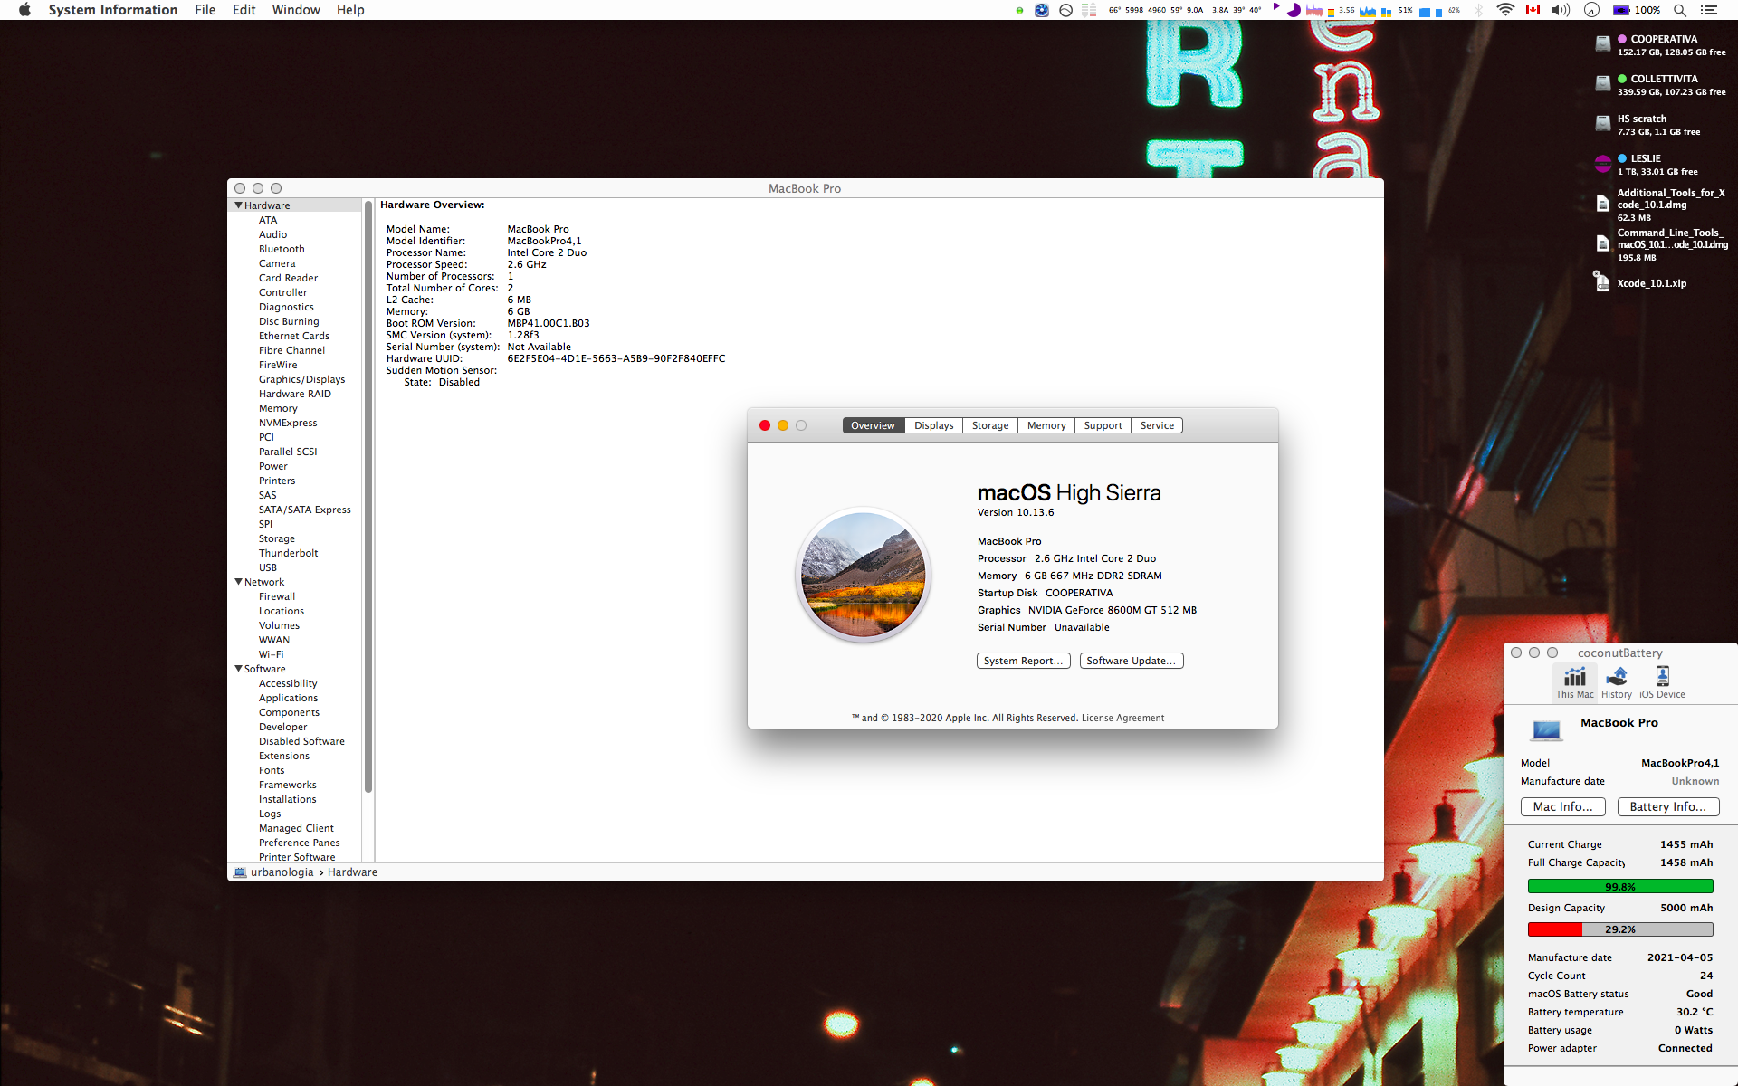Select Firewall under Network
This screenshot has width=1738, height=1086.
[277, 596]
